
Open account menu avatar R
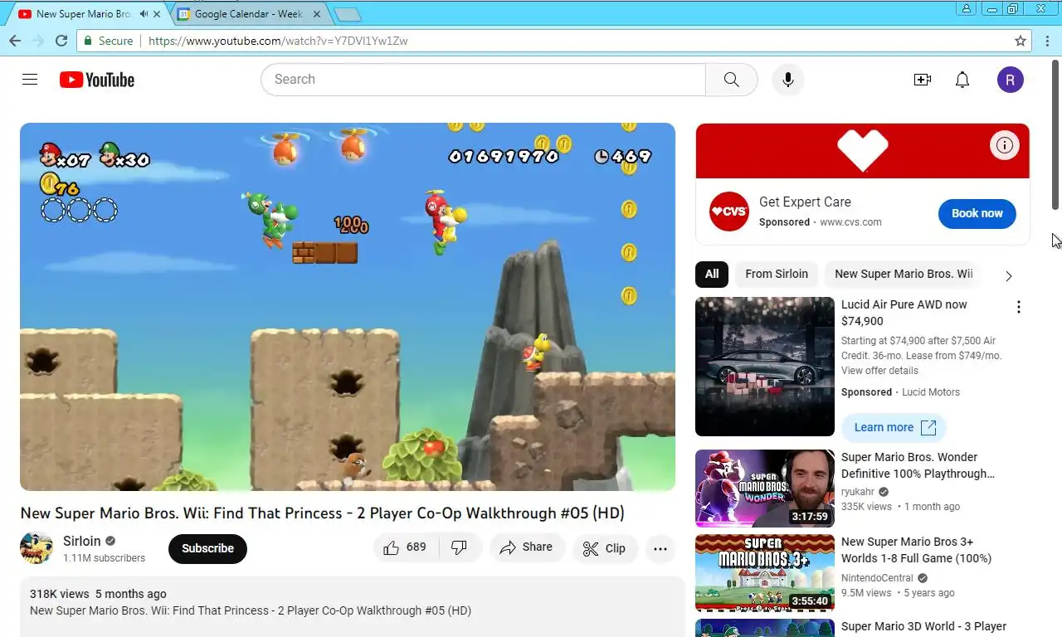(x=1010, y=80)
